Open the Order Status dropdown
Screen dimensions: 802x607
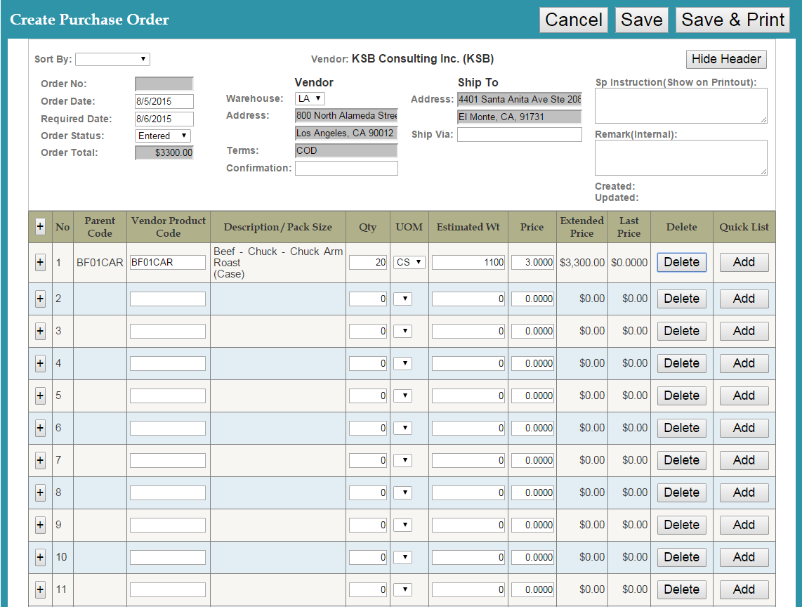click(x=163, y=136)
